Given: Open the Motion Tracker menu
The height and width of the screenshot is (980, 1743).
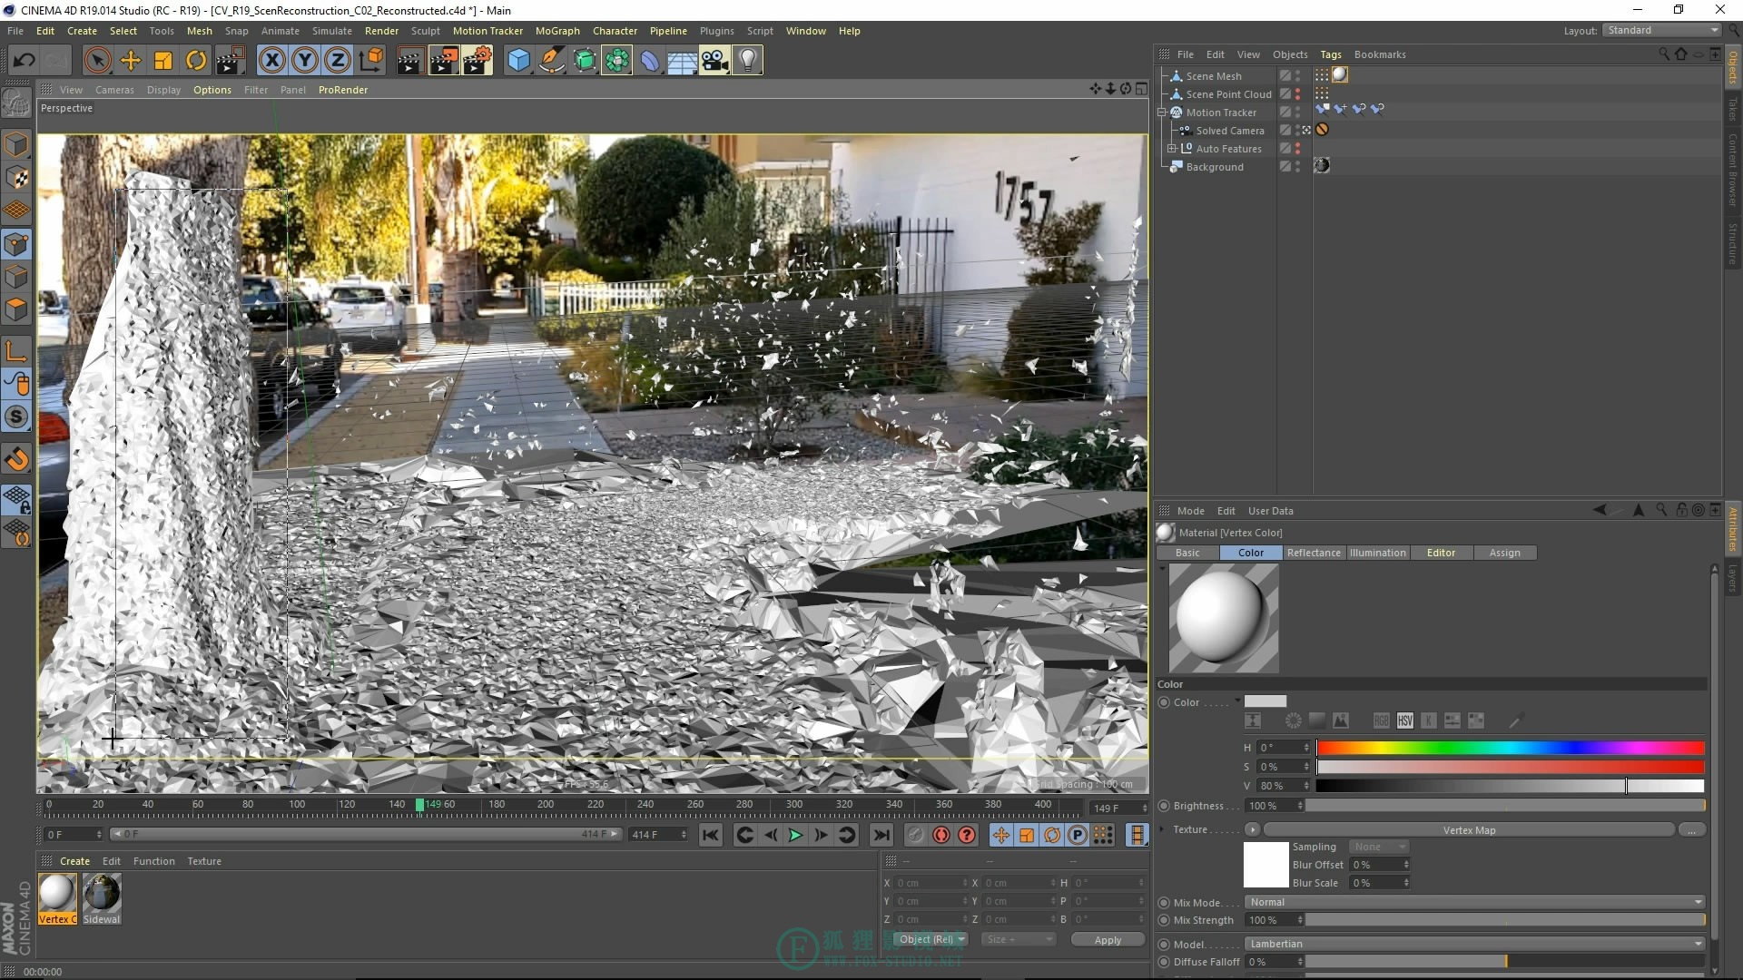Looking at the screenshot, I should 487,31.
